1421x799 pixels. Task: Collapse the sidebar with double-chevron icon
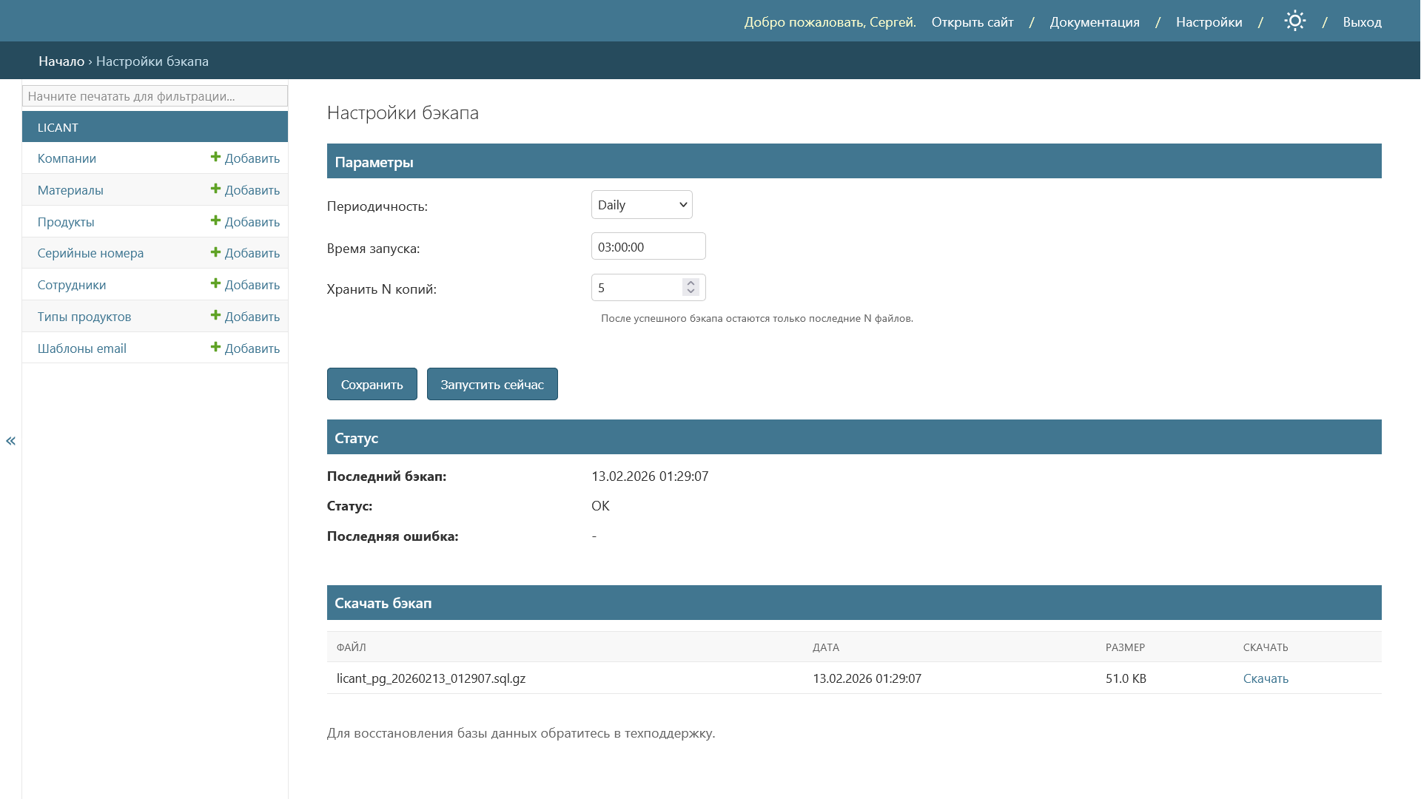(10, 441)
